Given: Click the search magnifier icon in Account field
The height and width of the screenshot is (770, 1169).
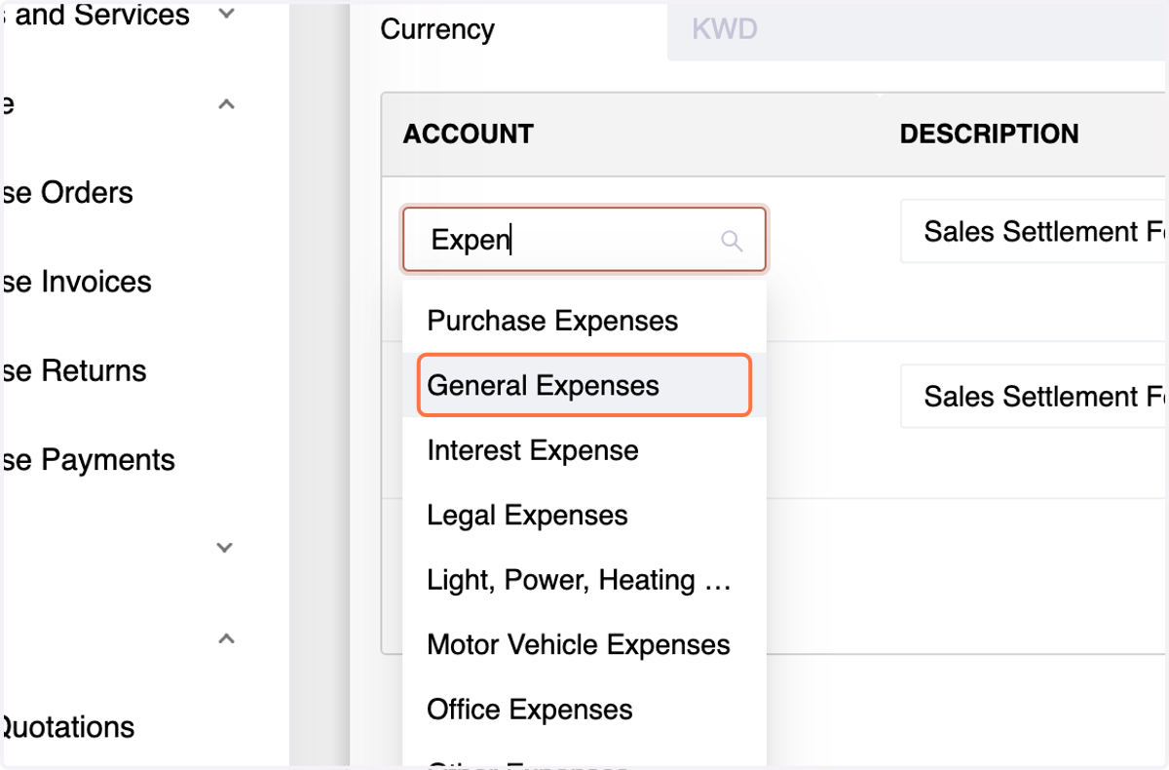Looking at the screenshot, I should (732, 240).
